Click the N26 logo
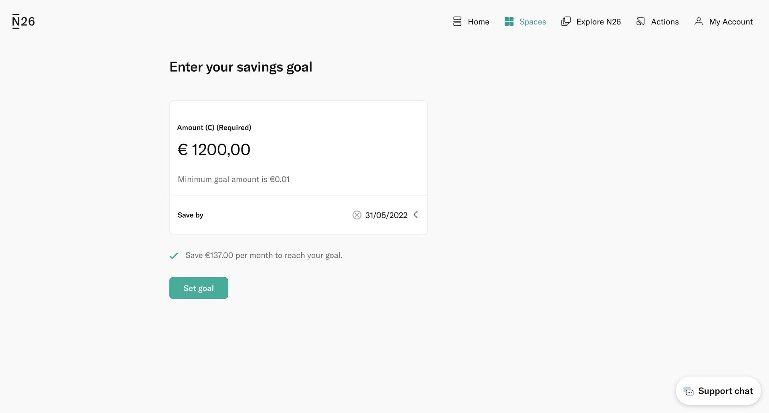The image size is (769, 413). tap(23, 21)
